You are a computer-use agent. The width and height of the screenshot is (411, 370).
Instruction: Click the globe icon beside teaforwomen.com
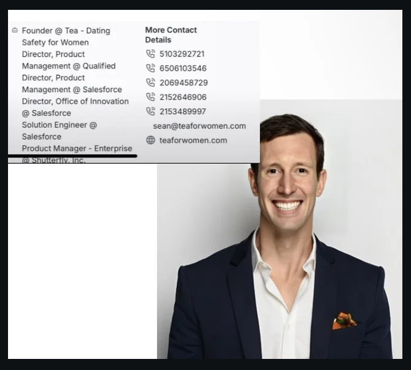click(x=150, y=140)
